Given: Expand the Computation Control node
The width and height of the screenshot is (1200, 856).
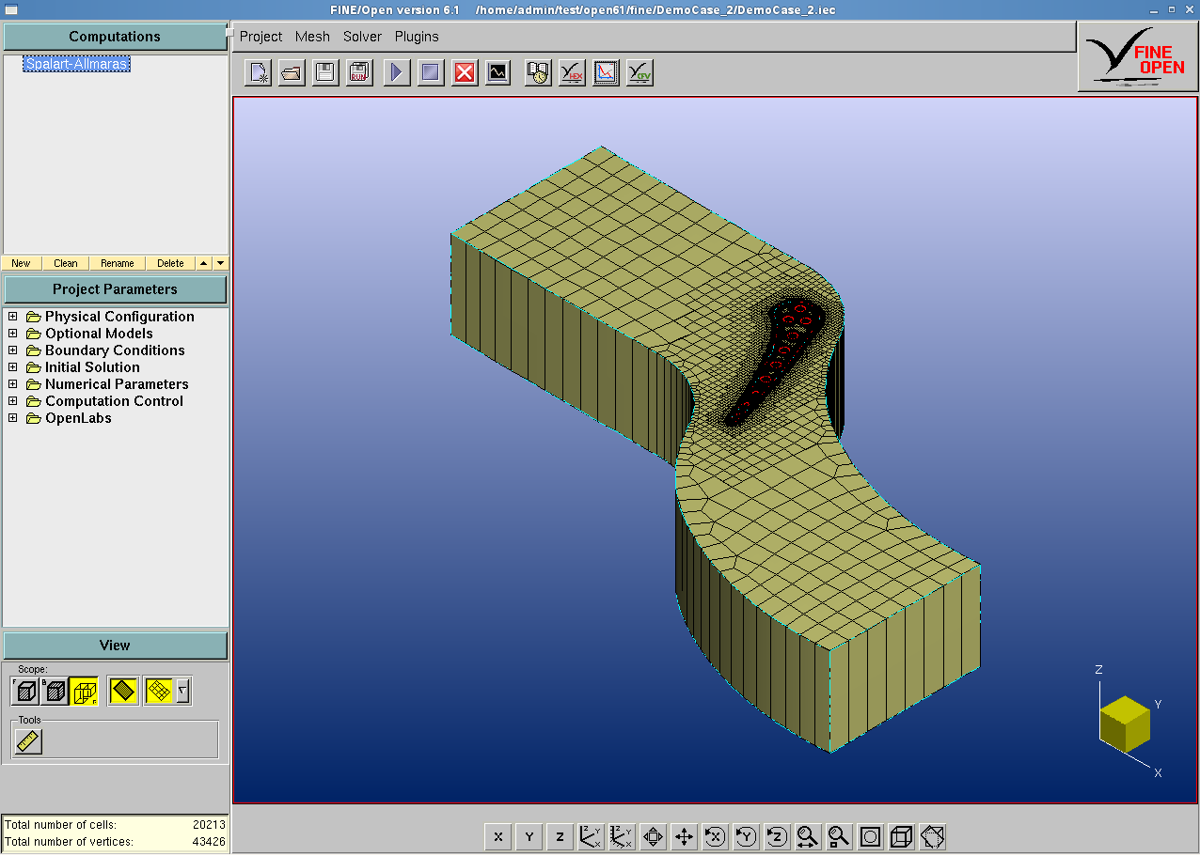Looking at the screenshot, I should (13, 401).
